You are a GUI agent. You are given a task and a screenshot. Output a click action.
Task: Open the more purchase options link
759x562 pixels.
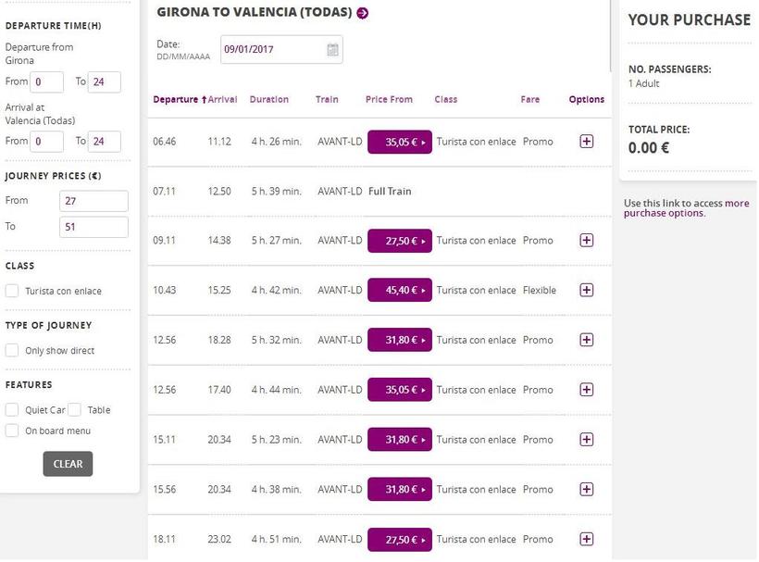(686, 208)
